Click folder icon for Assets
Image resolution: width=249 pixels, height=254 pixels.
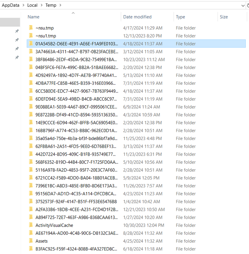click(31, 241)
